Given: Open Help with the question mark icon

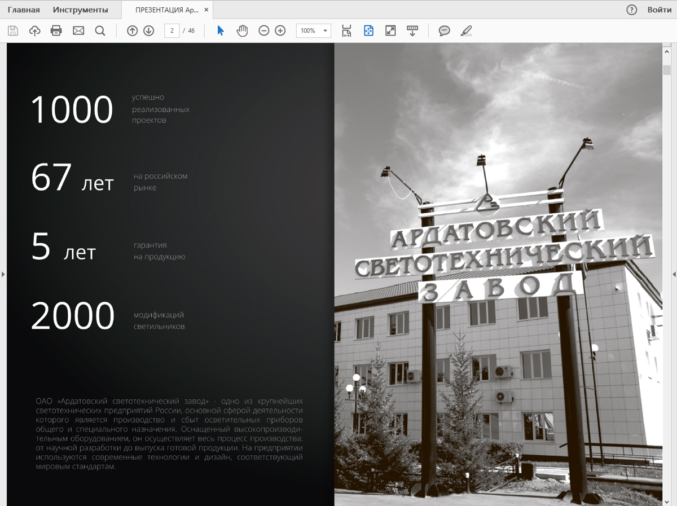Looking at the screenshot, I should pos(631,10).
